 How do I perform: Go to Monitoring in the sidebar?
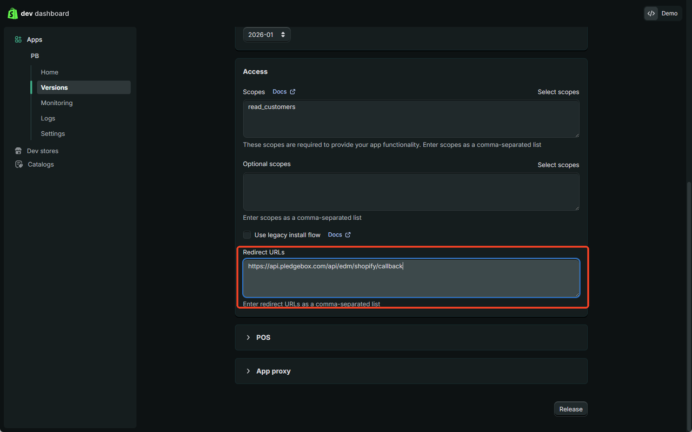point(57,103)
